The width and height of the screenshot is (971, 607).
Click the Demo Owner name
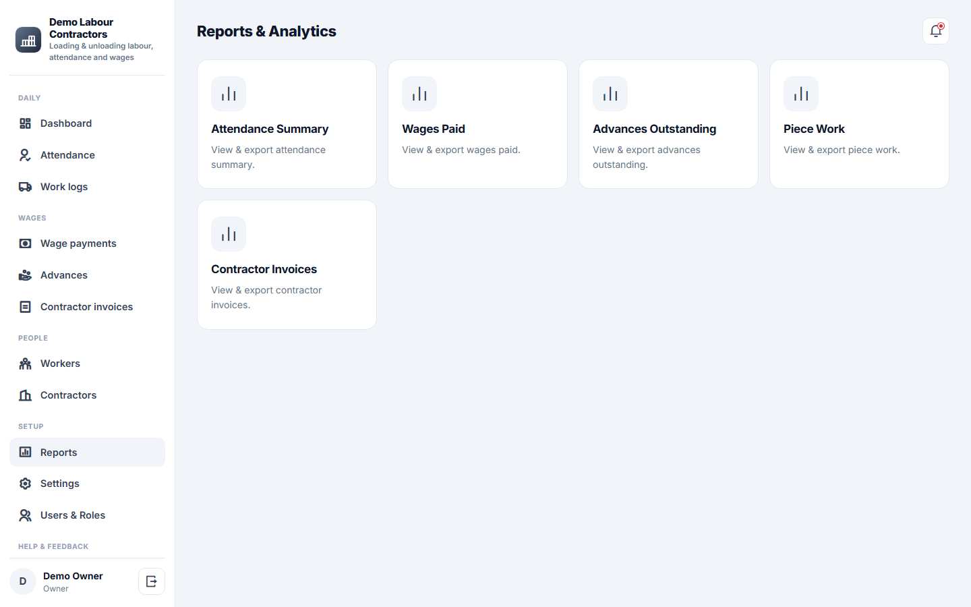[x=73, y=576]
